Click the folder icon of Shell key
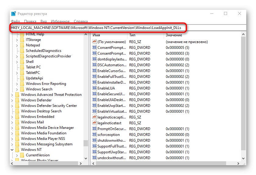The width and height of the screenshot is (256, 175). 22,62
